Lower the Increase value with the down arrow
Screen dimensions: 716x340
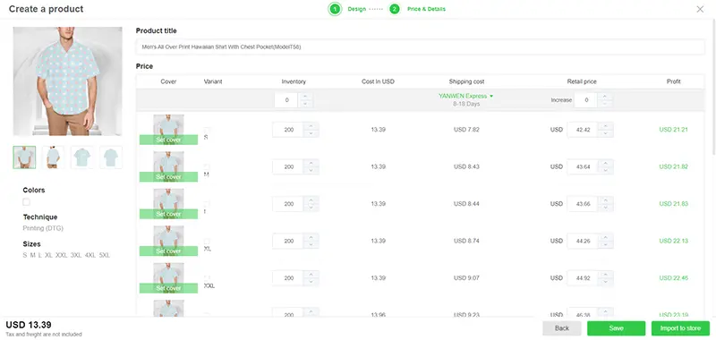click(x=605, y=104)
